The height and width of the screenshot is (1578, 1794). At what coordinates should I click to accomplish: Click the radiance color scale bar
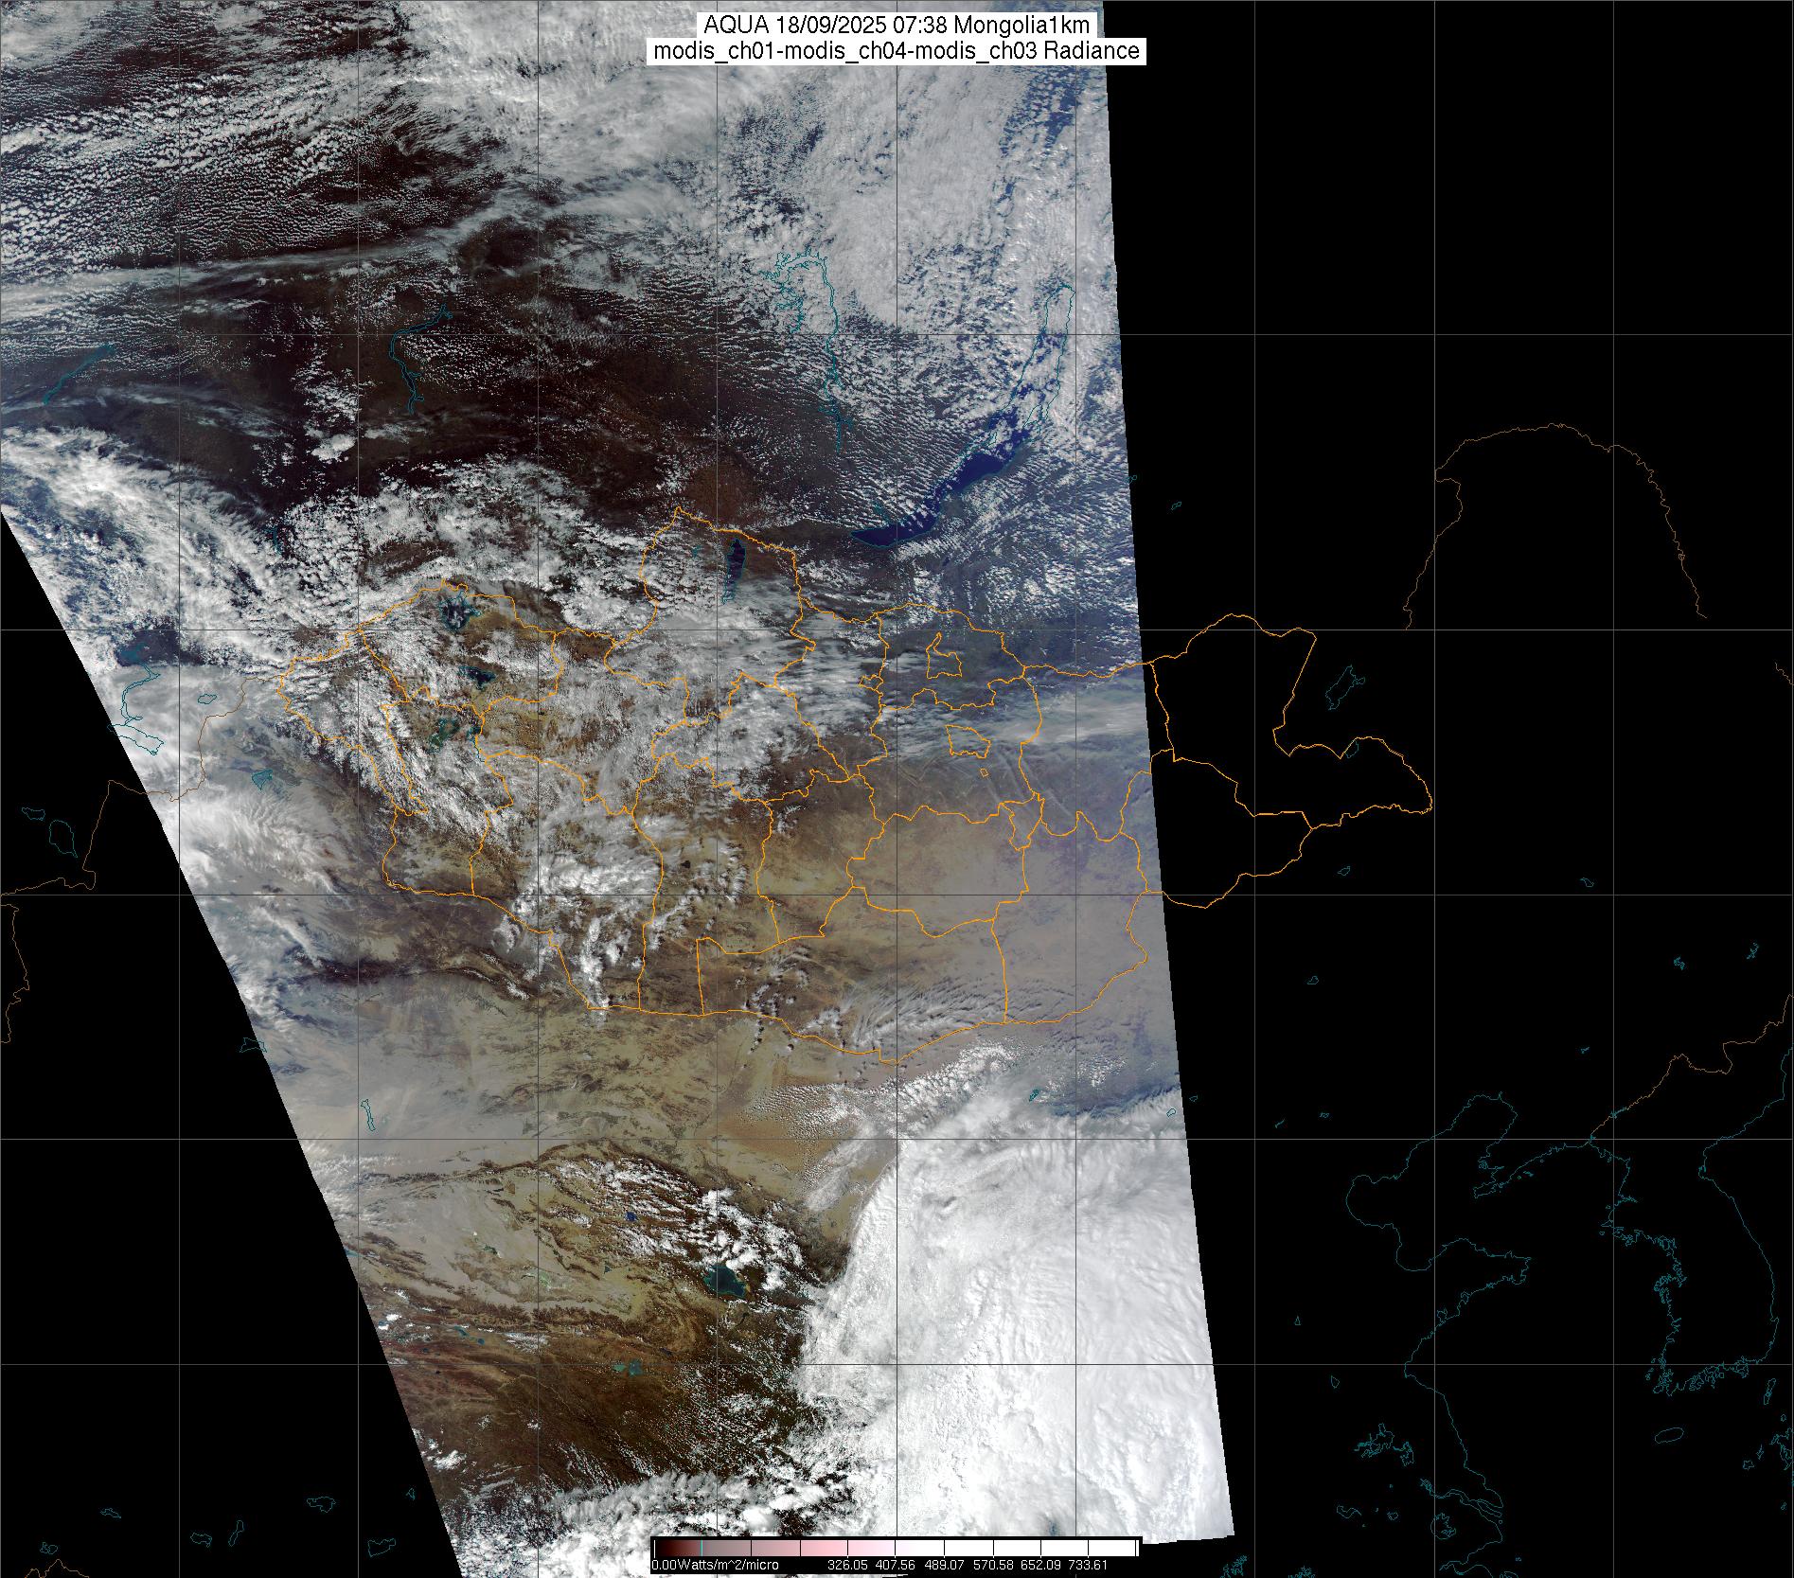pos(896,1547)
